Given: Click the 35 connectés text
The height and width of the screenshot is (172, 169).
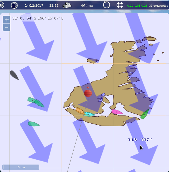Looking at the screenshot, I should coord(158,6).
